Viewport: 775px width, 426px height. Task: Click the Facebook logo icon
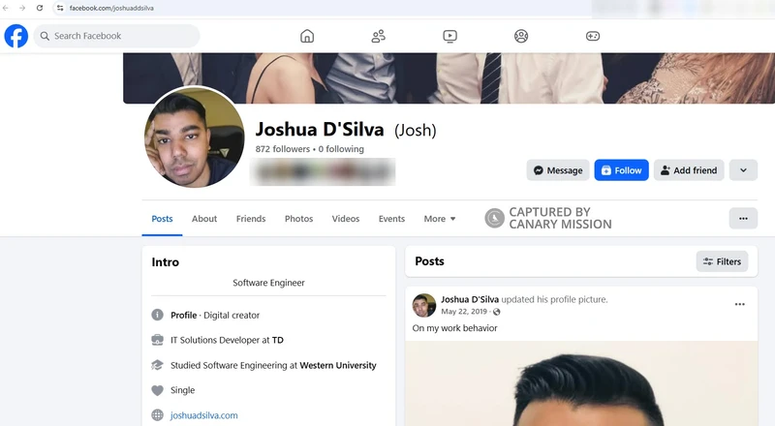[x=16, y=36]
